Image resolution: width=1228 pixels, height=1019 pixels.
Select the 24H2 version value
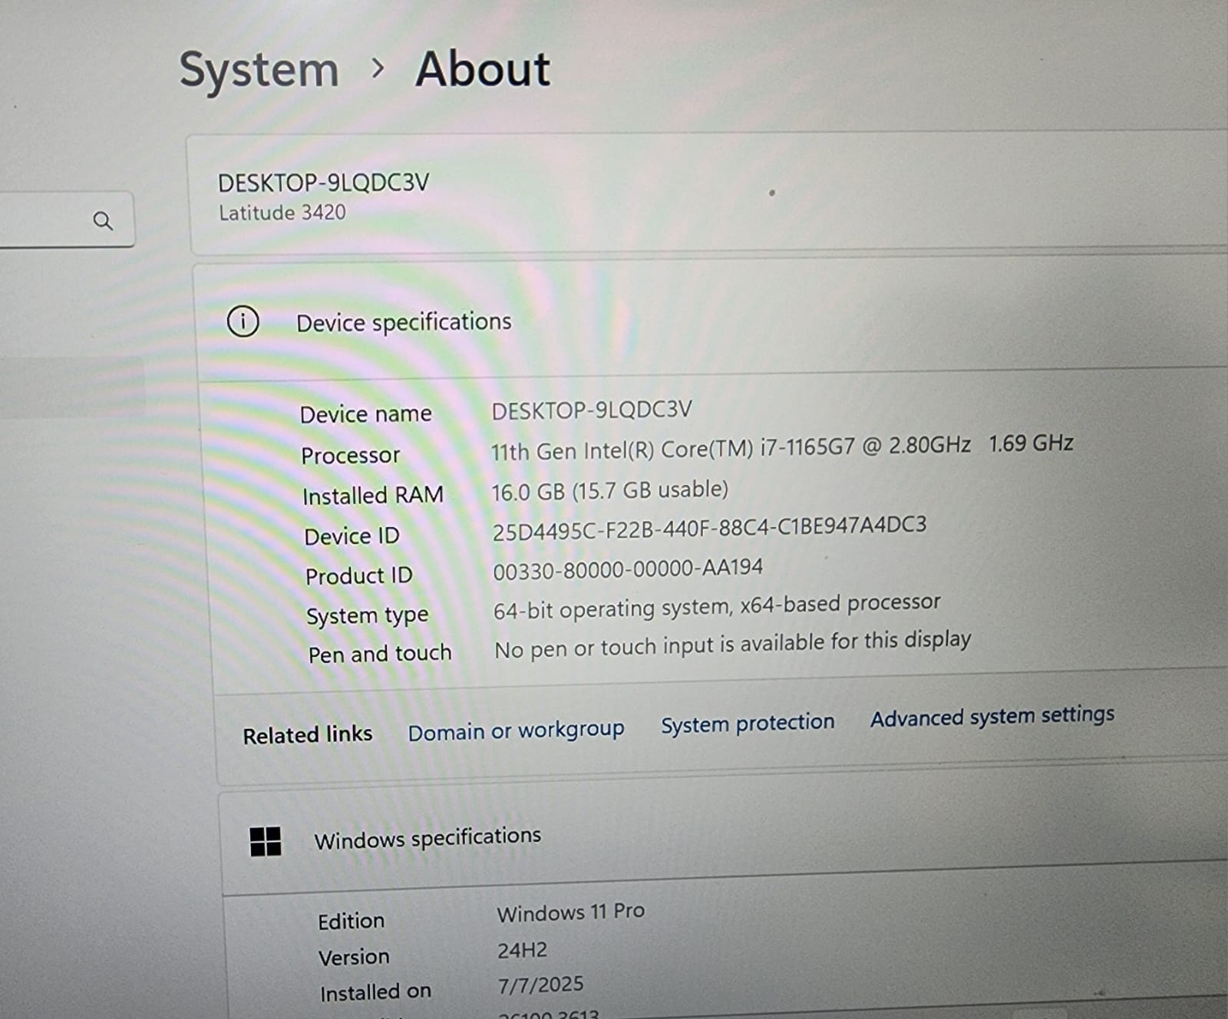coord(523,951)
